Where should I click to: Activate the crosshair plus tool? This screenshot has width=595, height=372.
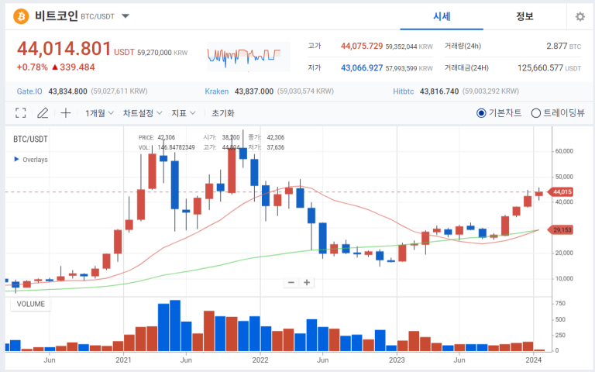66,113
